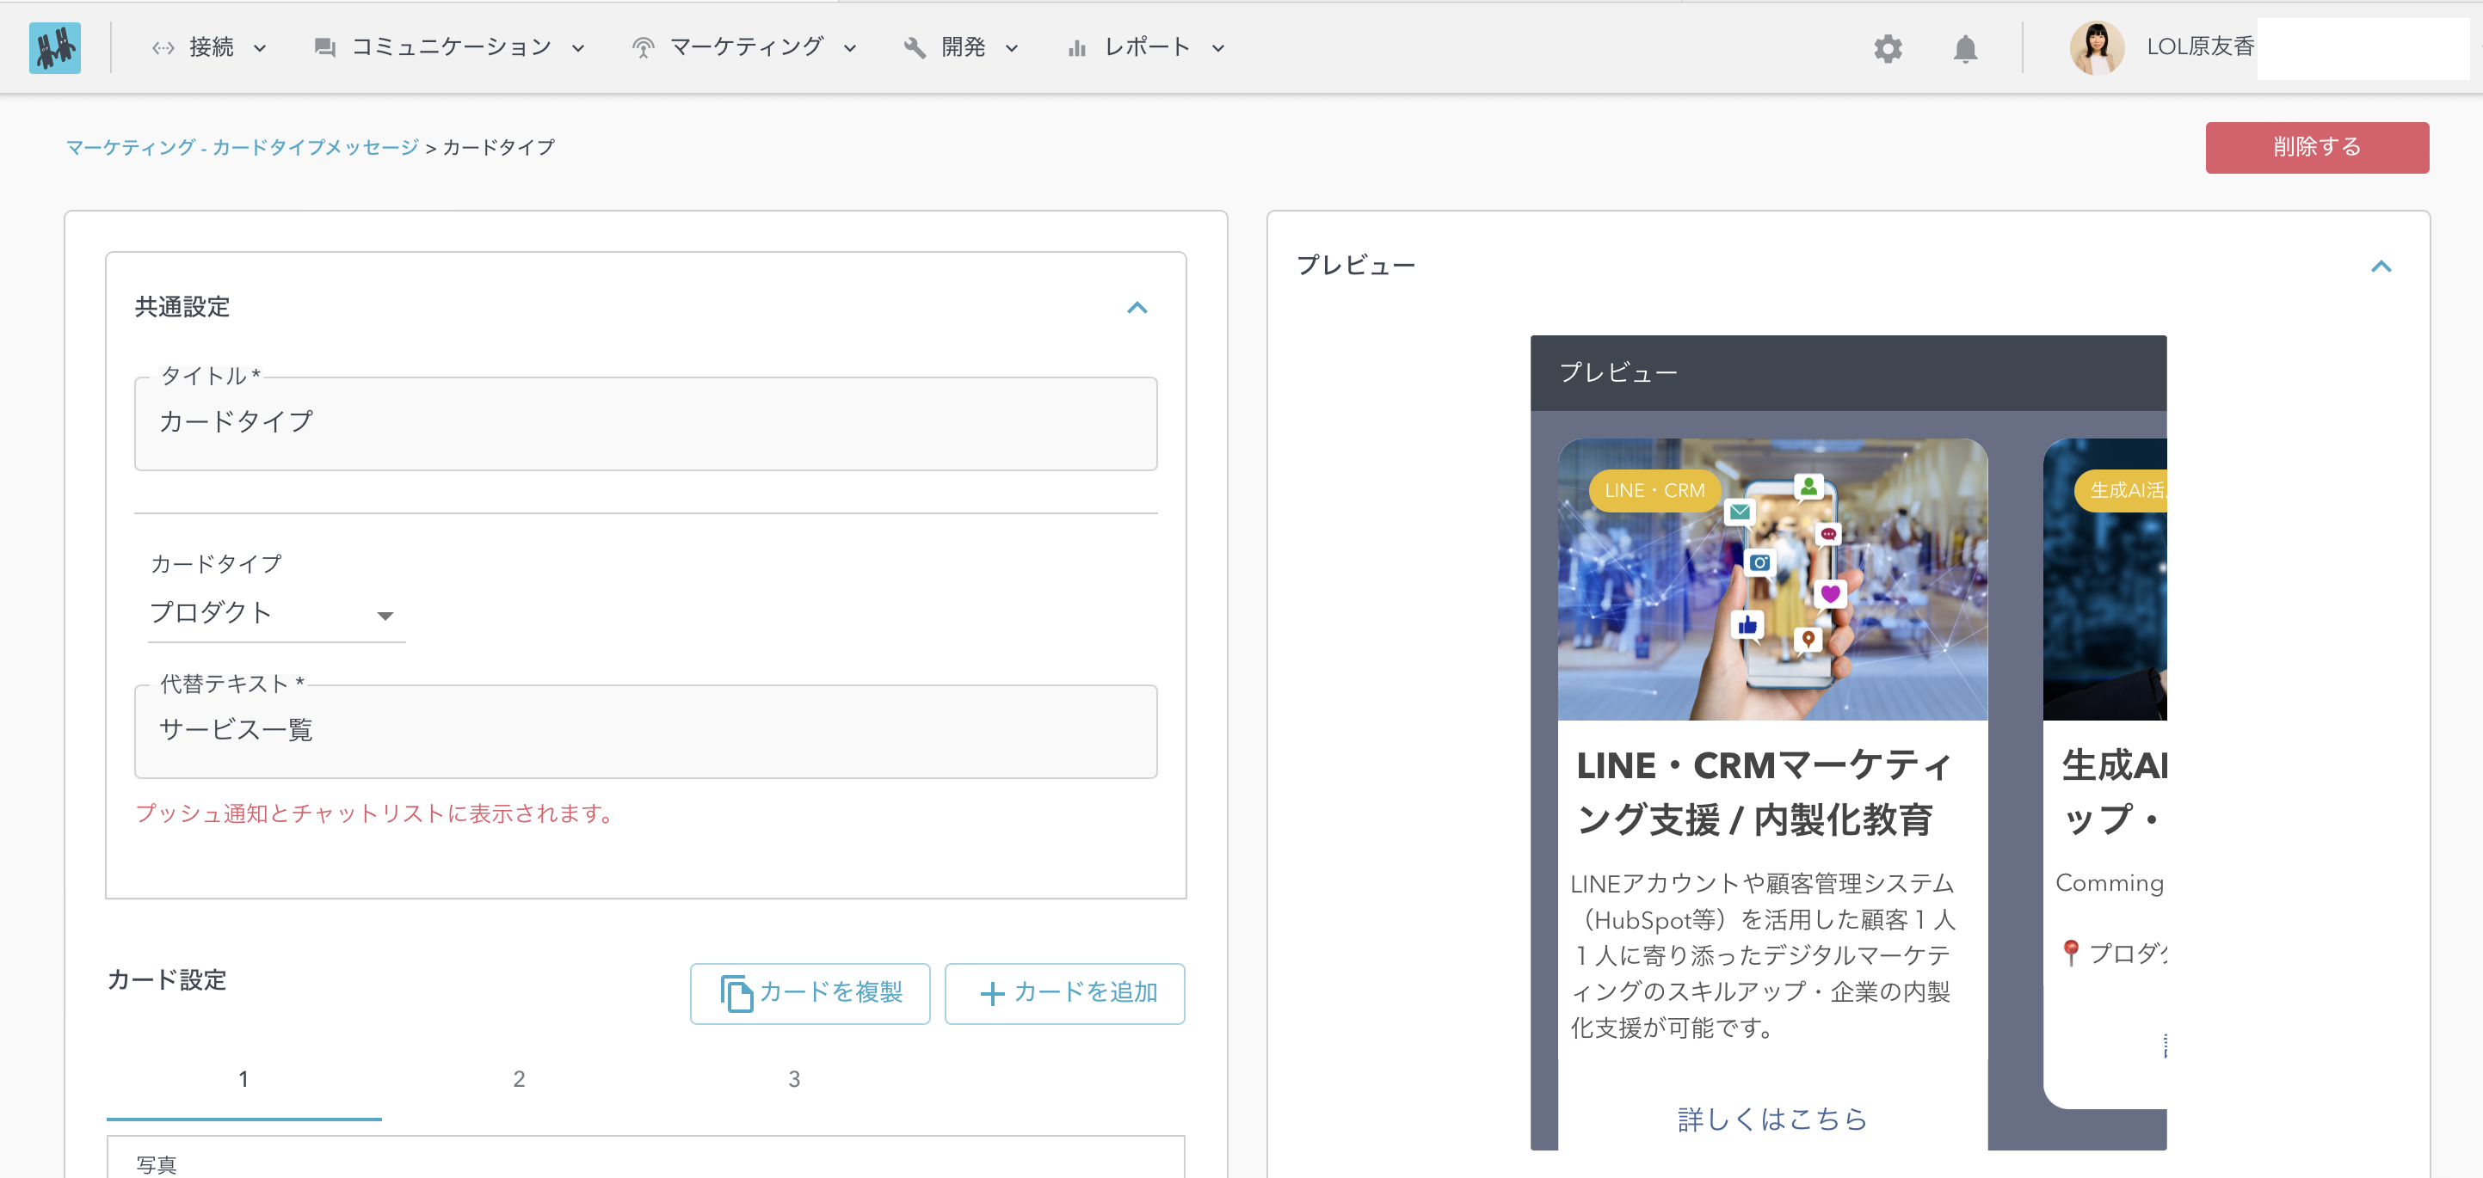Expand the 開発 menu chevron
This screenshot has height=1178, width=2483.
[x=1011, y=47]
